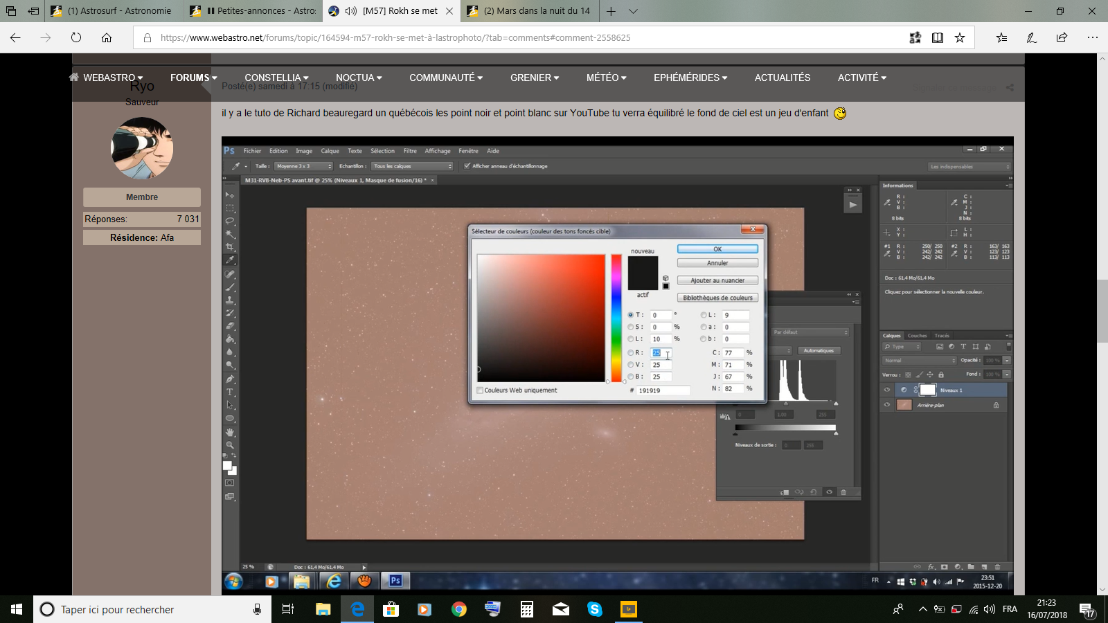Click the browser home button
The height and width of the screenshot is (623, 1108).
point(107,37)
